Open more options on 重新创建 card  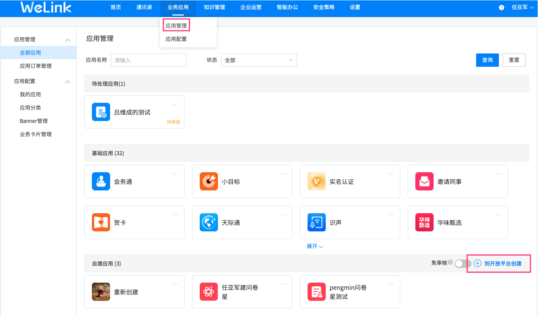[175, 284]
